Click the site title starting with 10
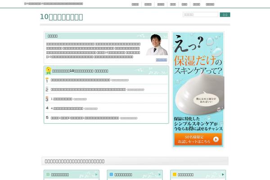 pyautogui.click(x=62, y=17)
